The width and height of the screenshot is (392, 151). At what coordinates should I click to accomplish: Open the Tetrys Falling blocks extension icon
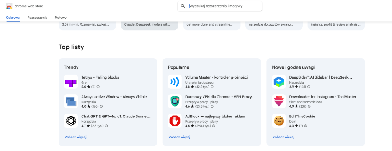coord(71,82)
